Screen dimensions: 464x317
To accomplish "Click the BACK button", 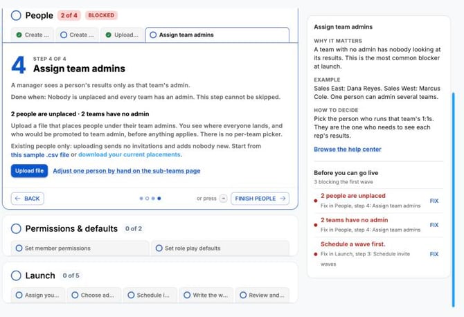I will [x=28, y=199].
